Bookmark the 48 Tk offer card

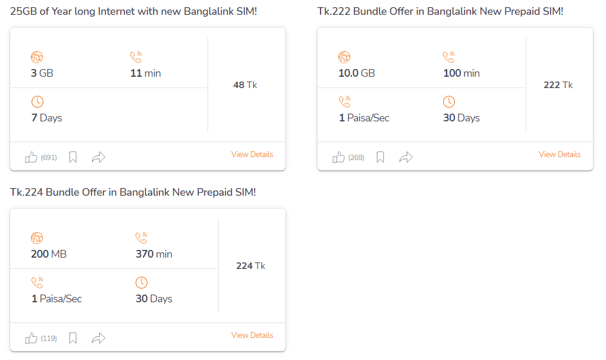pyautogui.click(x=73, y=157)
